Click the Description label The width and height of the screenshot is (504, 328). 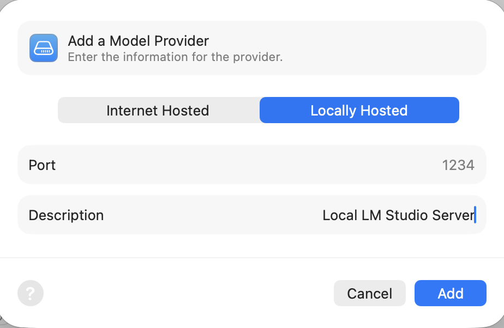point(66,215)
